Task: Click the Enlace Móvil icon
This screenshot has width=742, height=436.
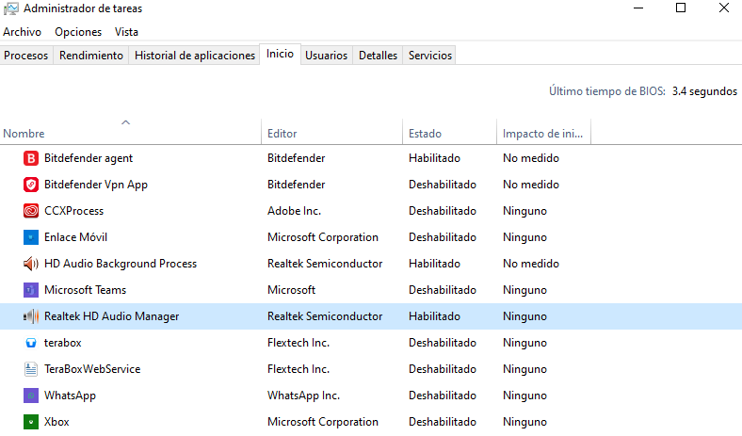Action: tap(30, 237)
